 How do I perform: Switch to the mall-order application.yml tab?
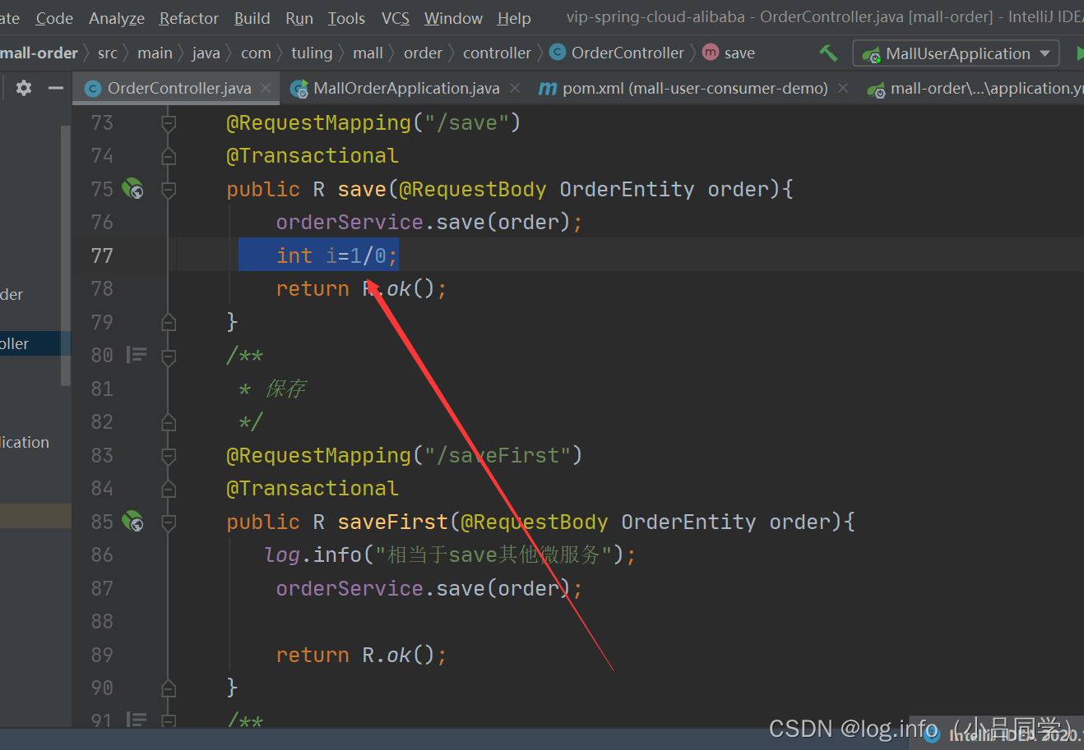tap(977, 88)
